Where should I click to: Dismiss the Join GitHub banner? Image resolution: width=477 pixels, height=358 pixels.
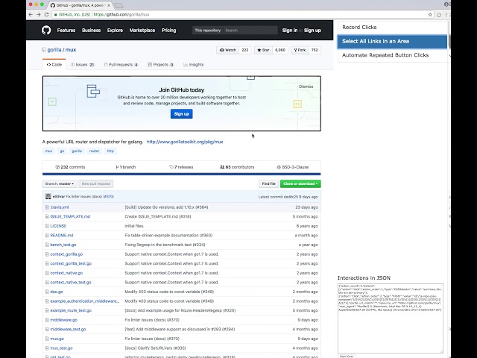(x=306, y=87)
